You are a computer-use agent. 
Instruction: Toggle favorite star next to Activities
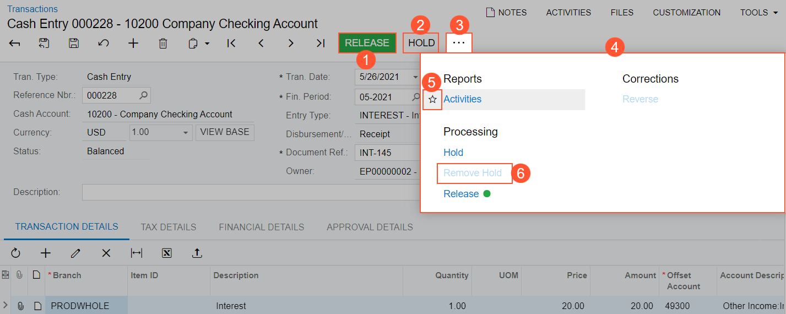(x=433, y=100)
